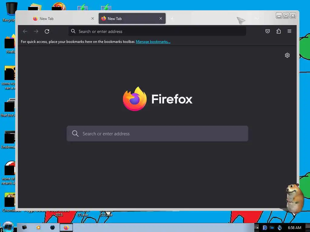Image resolution: width=310 pixels, height=232 pixels.
Task: Close the first New Tab
Action: point(93,18)
